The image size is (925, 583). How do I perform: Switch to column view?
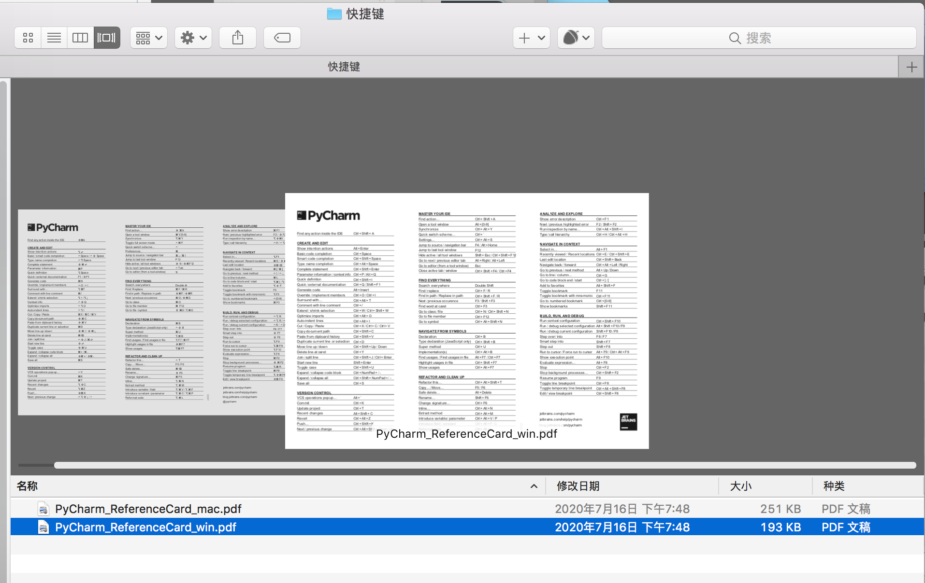tap(80, 38)
